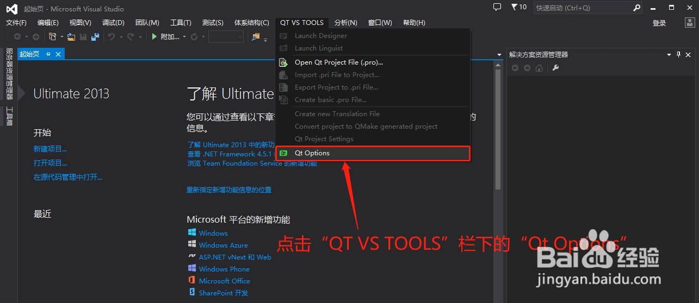Expand the Undo history dropdown

tap(120, 37)
